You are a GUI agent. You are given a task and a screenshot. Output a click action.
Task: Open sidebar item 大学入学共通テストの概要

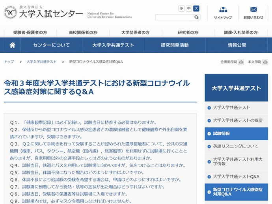tap(236, 121)
